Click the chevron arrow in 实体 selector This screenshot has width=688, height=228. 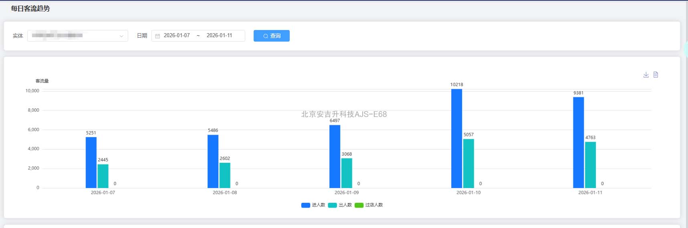[x=121, y=36]
